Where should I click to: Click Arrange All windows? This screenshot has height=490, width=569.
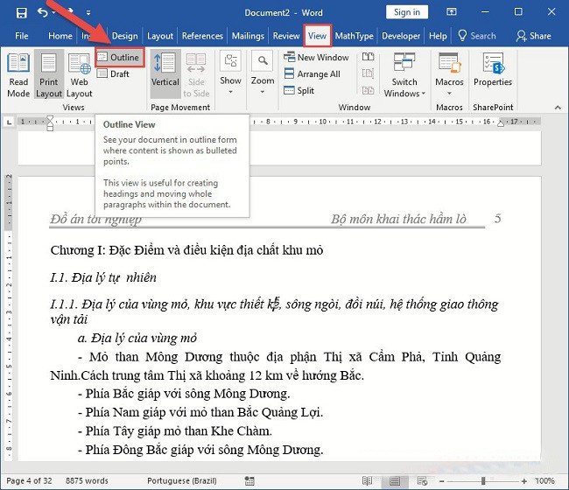point(313,74)
